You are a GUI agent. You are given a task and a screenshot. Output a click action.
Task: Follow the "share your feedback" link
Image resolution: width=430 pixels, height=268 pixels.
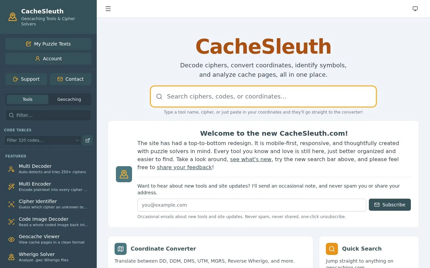[x=184, y=167]
